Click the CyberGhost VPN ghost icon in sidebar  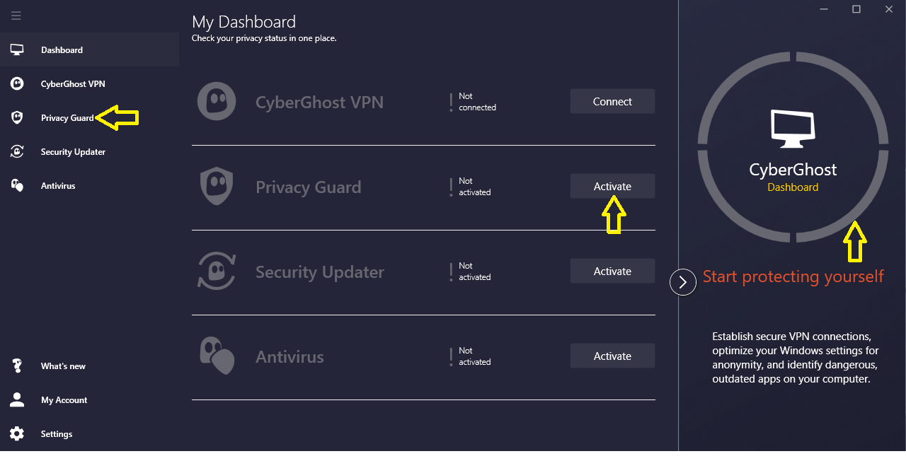(17, 84)
